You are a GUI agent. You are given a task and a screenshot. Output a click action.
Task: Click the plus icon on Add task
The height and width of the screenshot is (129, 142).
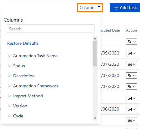[x=116, y=8]
